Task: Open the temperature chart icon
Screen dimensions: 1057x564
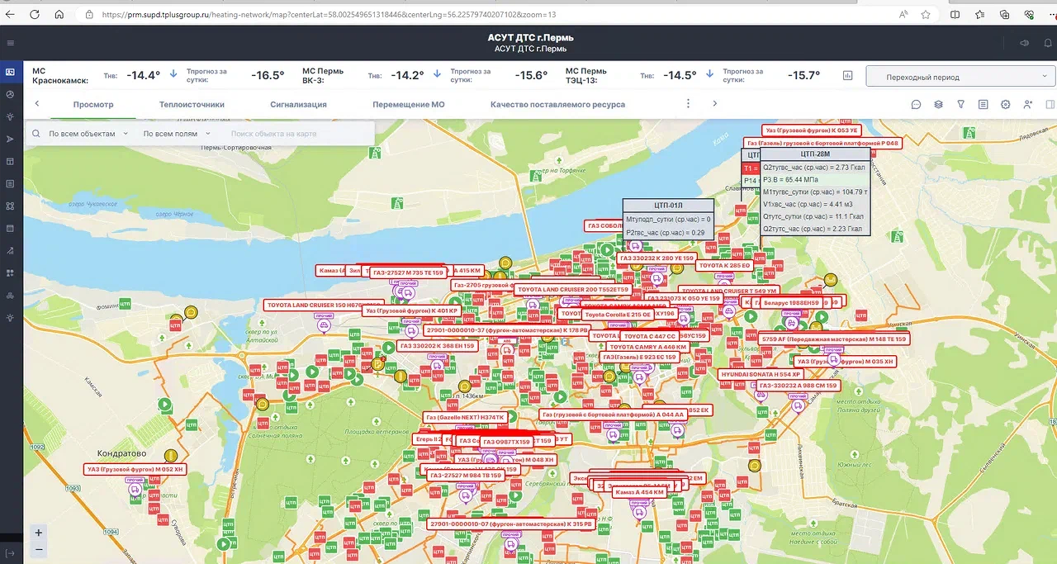Action: point(848,76)
